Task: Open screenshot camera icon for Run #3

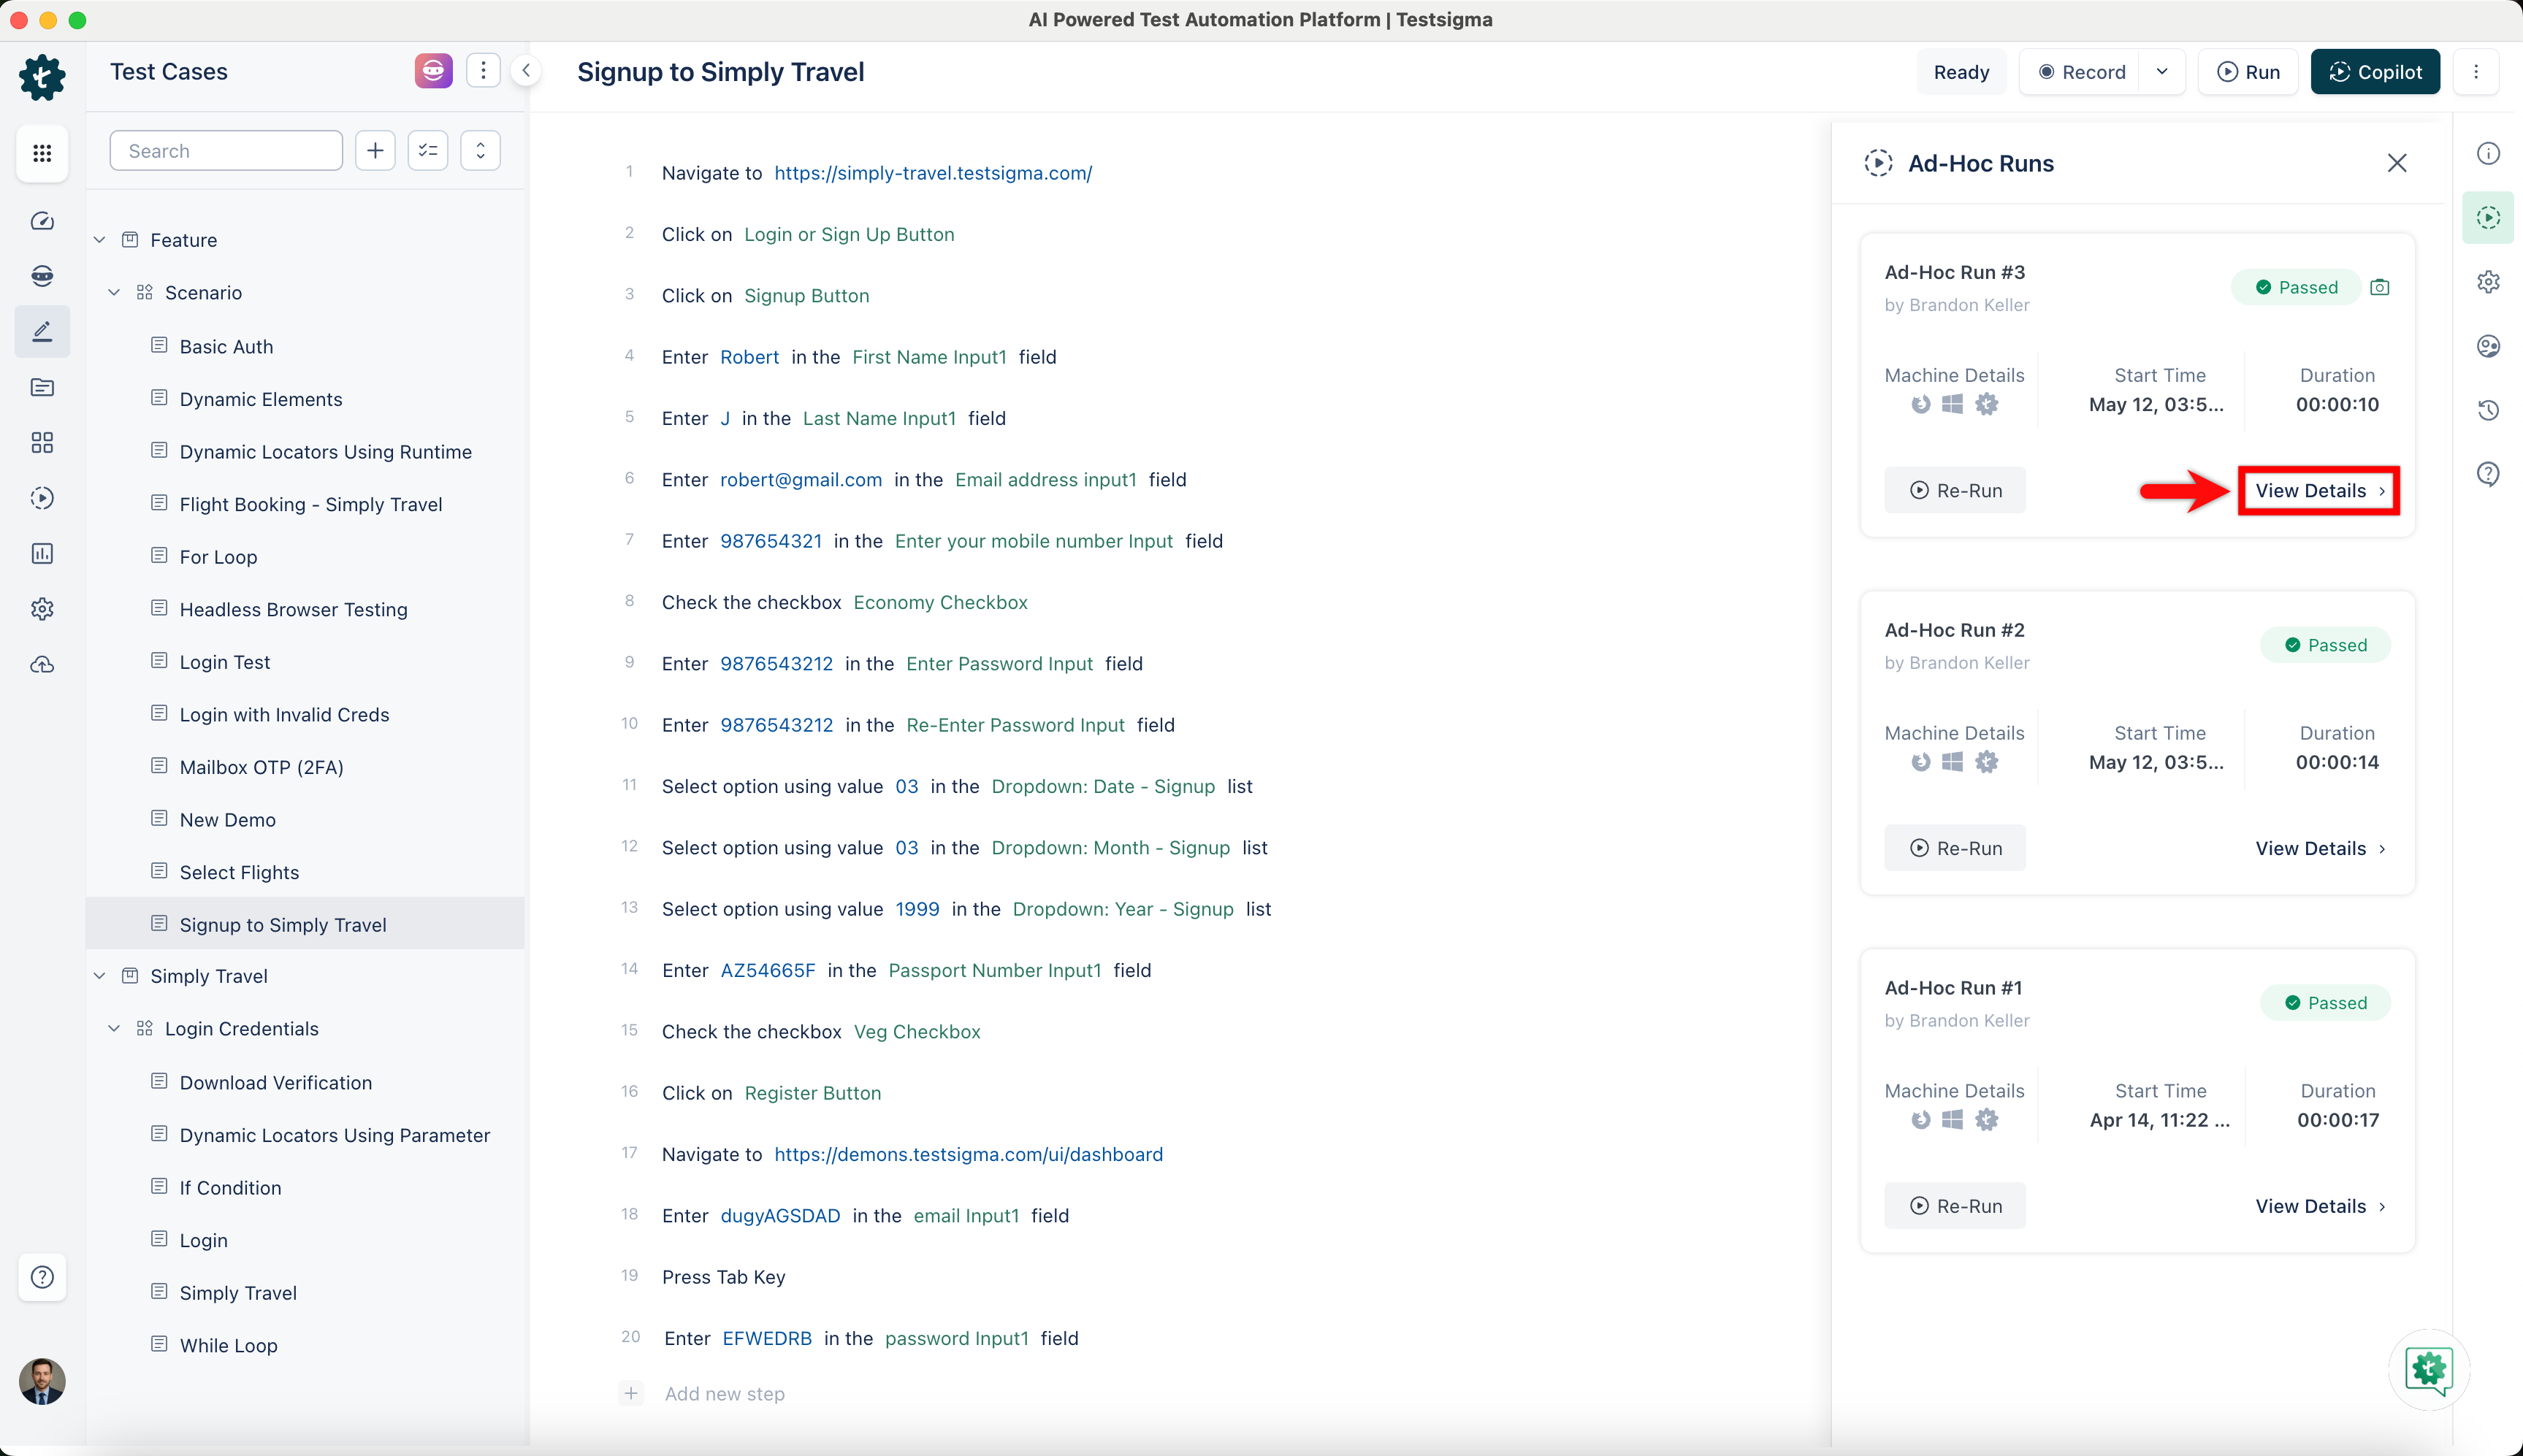Action: point(2380,287)
